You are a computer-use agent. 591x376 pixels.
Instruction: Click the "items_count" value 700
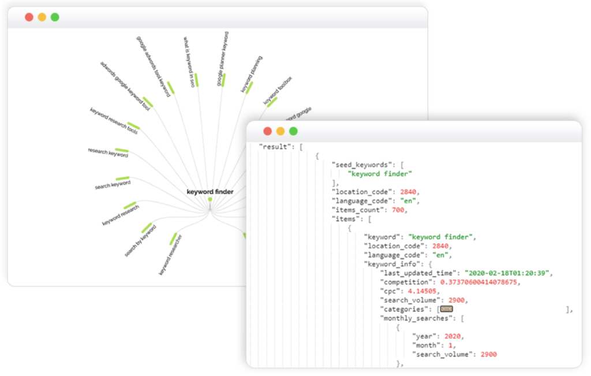[398, 210]
